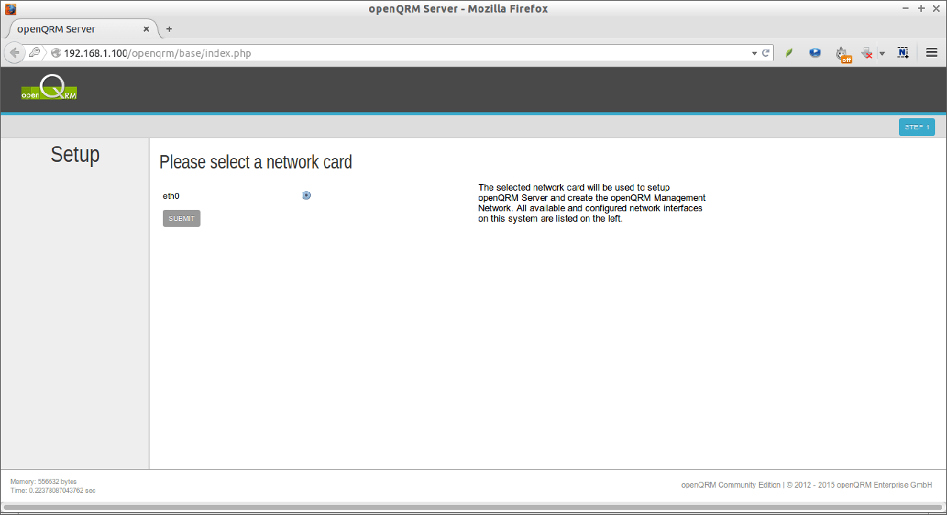947x515 pixels.
Task: Click the Step 1 button
Action: click(x=917, y=127)
